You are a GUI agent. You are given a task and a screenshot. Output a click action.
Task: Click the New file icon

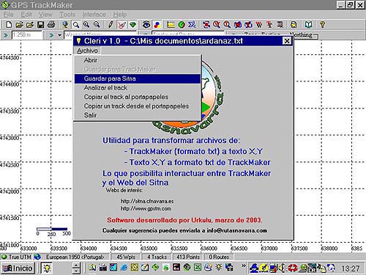(x=9, y=25)
